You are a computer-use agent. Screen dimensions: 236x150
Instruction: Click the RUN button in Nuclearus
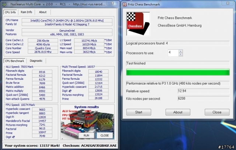click(x=86, y=135)
